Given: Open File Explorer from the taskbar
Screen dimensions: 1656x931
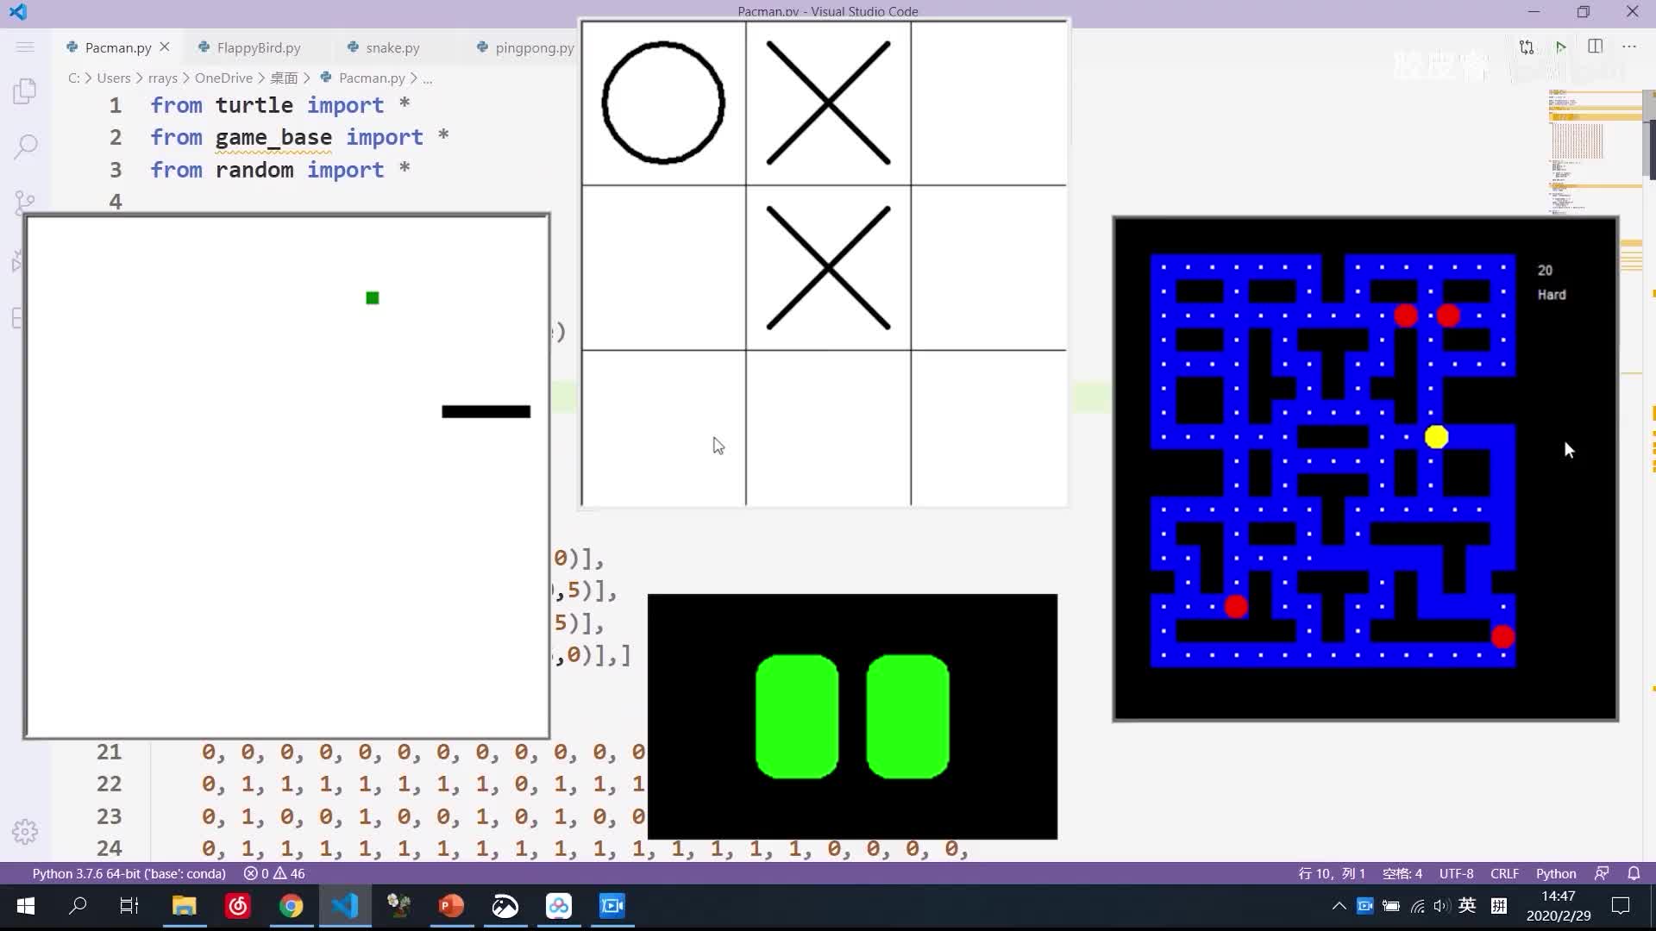Looking at the screenshot, I should [x=184, y=906].
